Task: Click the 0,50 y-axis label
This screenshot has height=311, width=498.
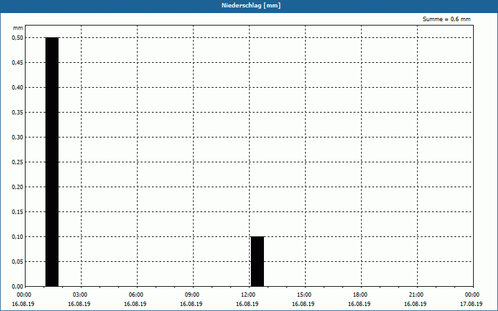Action: click(17, 38)
